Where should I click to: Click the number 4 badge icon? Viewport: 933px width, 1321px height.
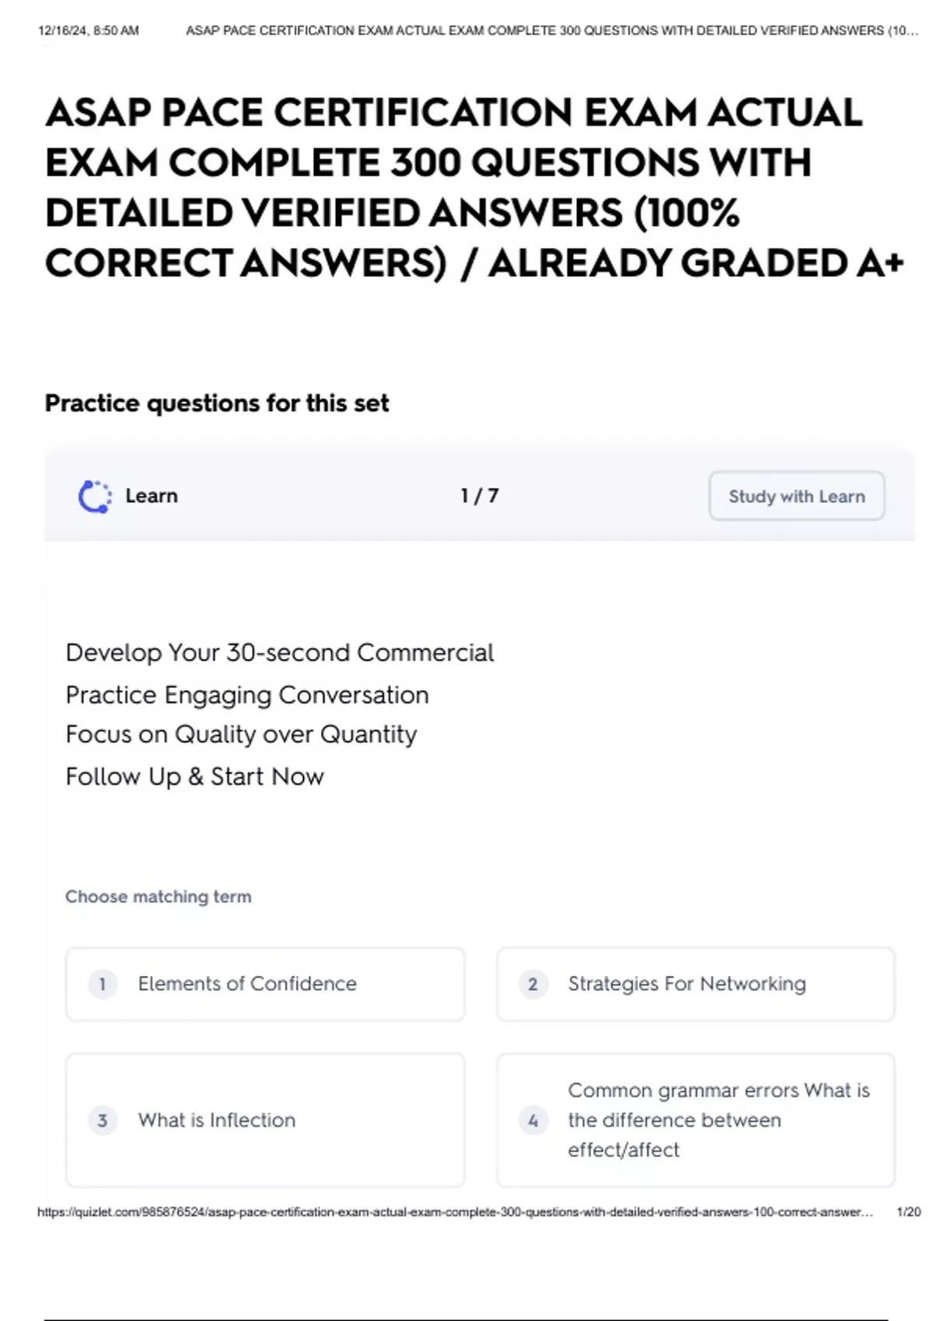pyautogui.click(x=533, y=1121)
